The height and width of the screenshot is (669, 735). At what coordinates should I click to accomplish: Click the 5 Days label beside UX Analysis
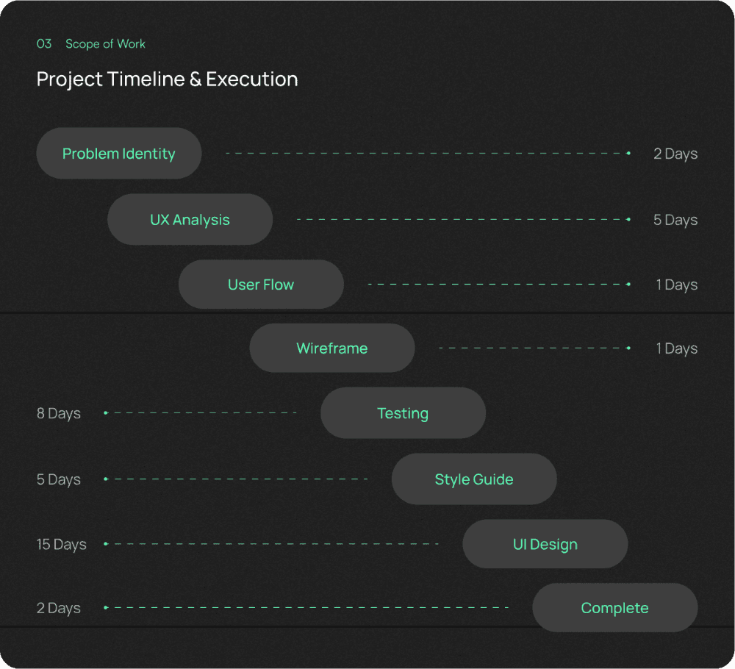675,220
